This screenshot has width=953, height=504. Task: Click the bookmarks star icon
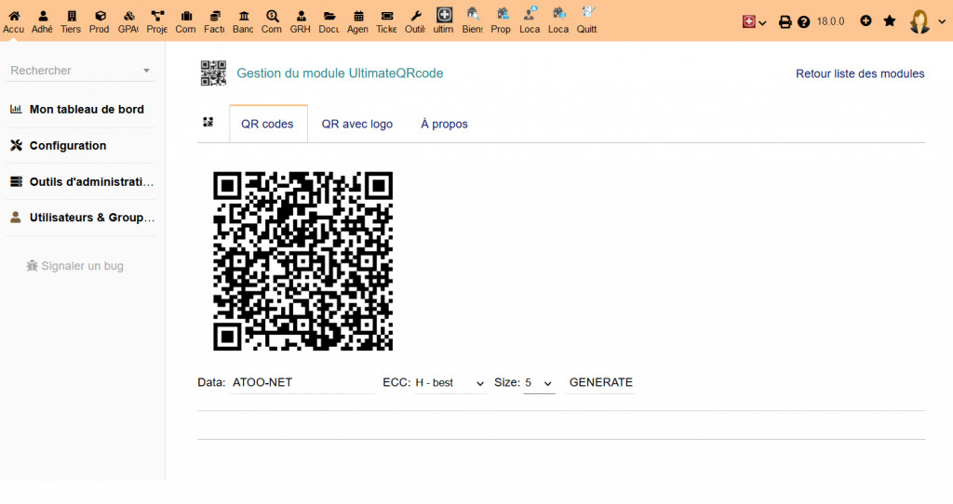coord(890,20)
